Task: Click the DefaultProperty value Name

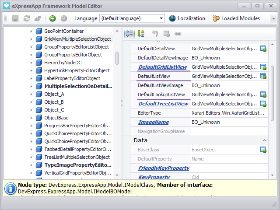Action: (x=197, y=159)
